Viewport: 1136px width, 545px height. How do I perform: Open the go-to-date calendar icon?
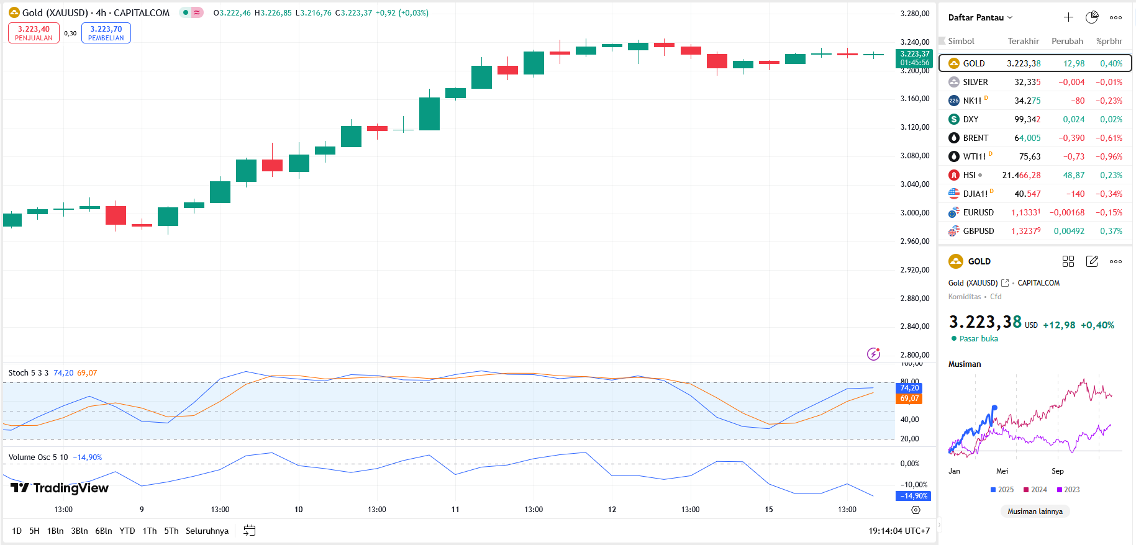250,531
